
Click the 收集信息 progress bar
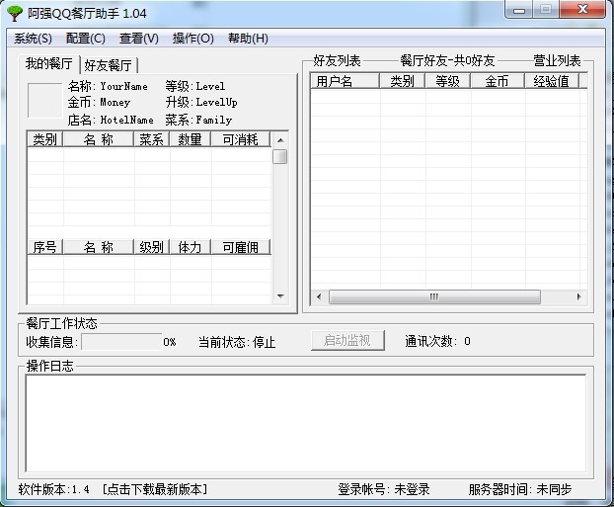click(x=120, y=342)
